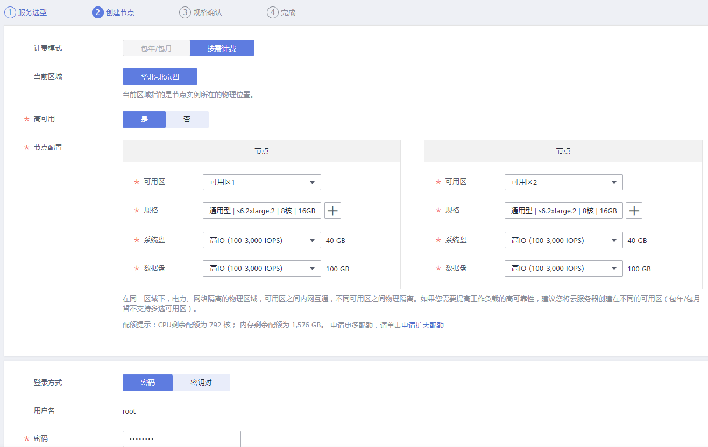Click the 配额提示 CPU剩余配额 text

223,325
